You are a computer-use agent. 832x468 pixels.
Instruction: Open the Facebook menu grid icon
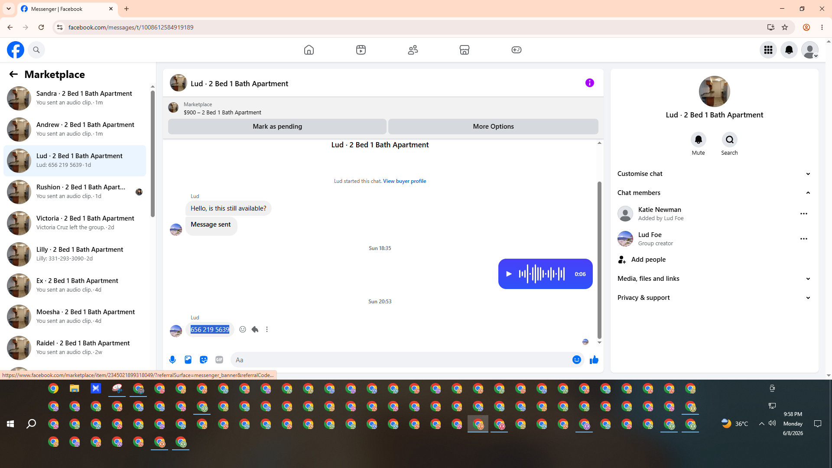[x=768, y=50]
